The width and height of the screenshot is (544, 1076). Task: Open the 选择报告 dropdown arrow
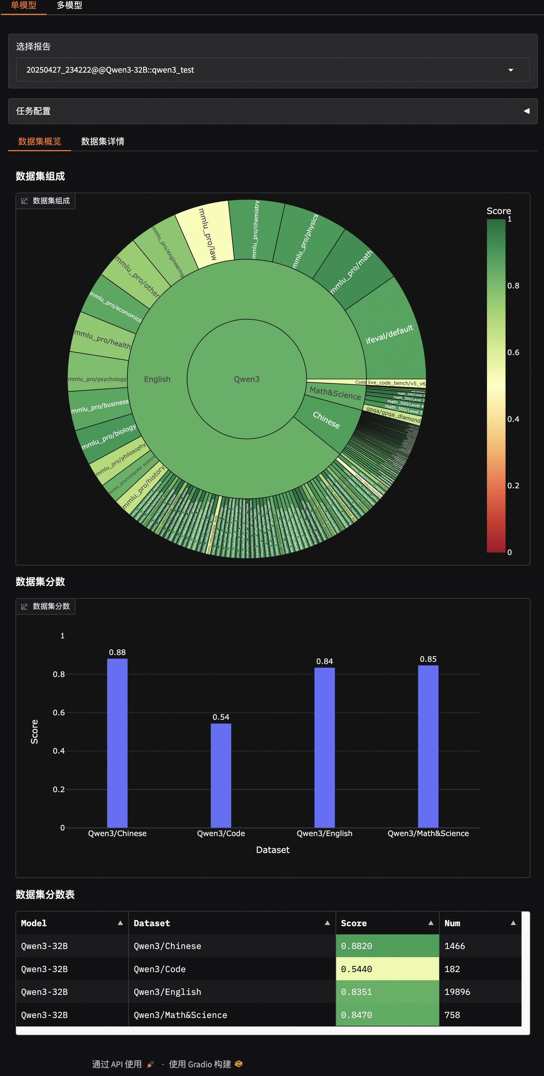(x=510, y=70)
